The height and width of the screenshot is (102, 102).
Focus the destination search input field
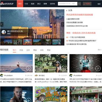(x=67, y=4)
